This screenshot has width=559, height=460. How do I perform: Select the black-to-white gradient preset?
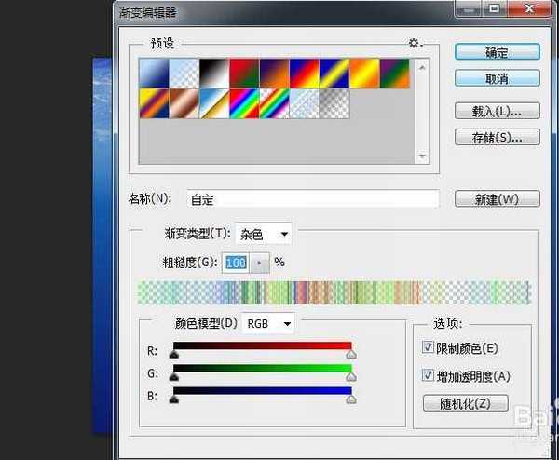(x=212, y=73)
